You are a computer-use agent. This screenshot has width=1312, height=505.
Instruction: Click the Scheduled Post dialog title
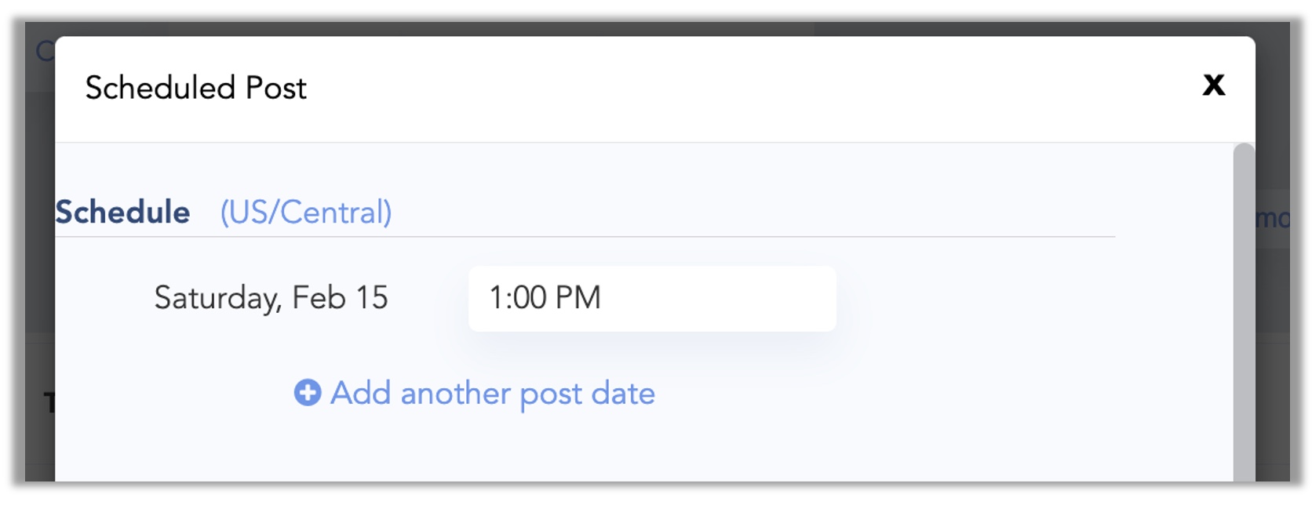pyautogui.click(x=196, y=88)
